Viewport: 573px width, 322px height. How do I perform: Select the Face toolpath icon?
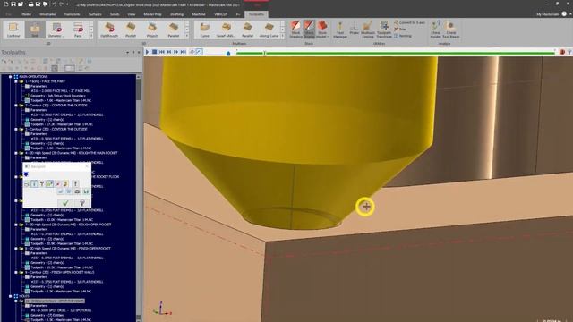78,30
